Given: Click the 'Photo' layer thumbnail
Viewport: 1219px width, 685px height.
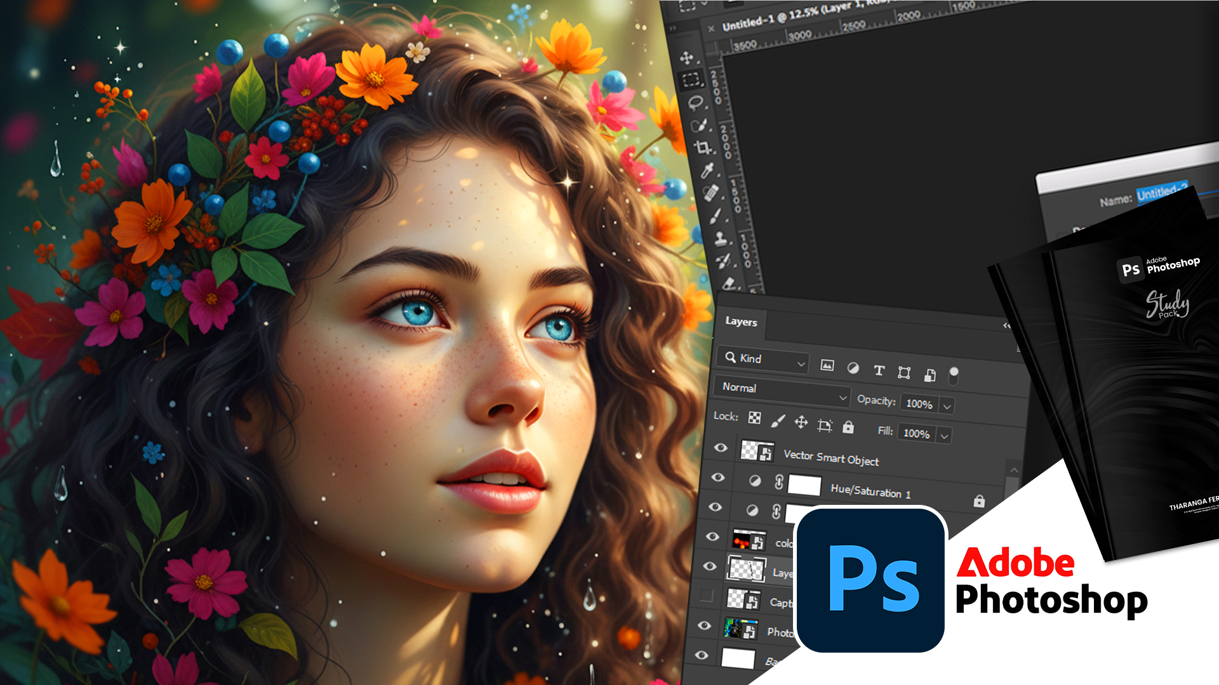Looking at the screenshot, I should click(x=740, y=629).
